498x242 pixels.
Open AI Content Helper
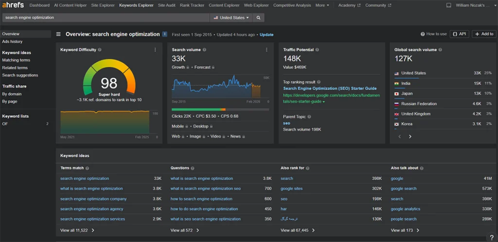[x=70, y=5]
